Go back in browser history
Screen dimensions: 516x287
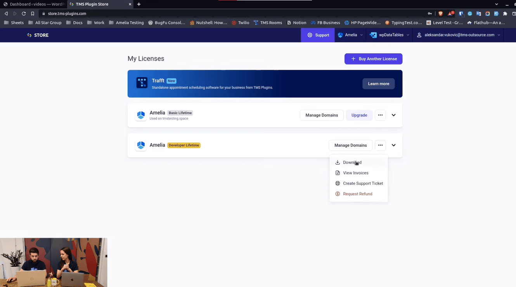(x=6, y=14)
